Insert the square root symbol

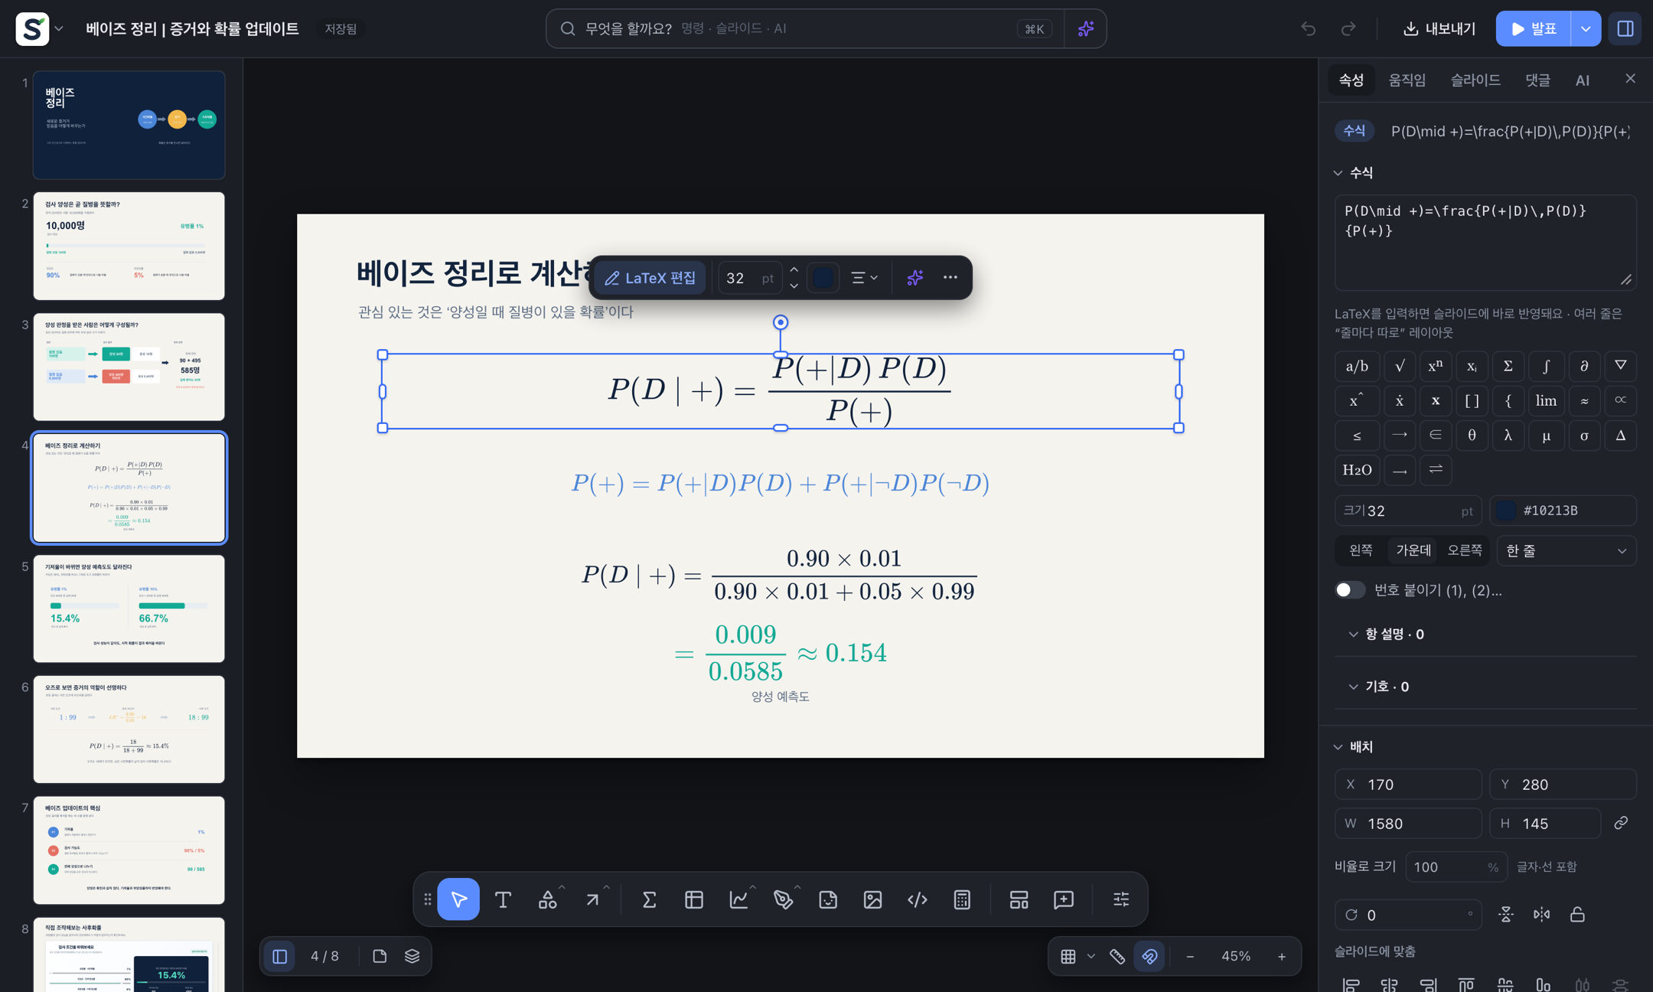(x=1399, y=366)
